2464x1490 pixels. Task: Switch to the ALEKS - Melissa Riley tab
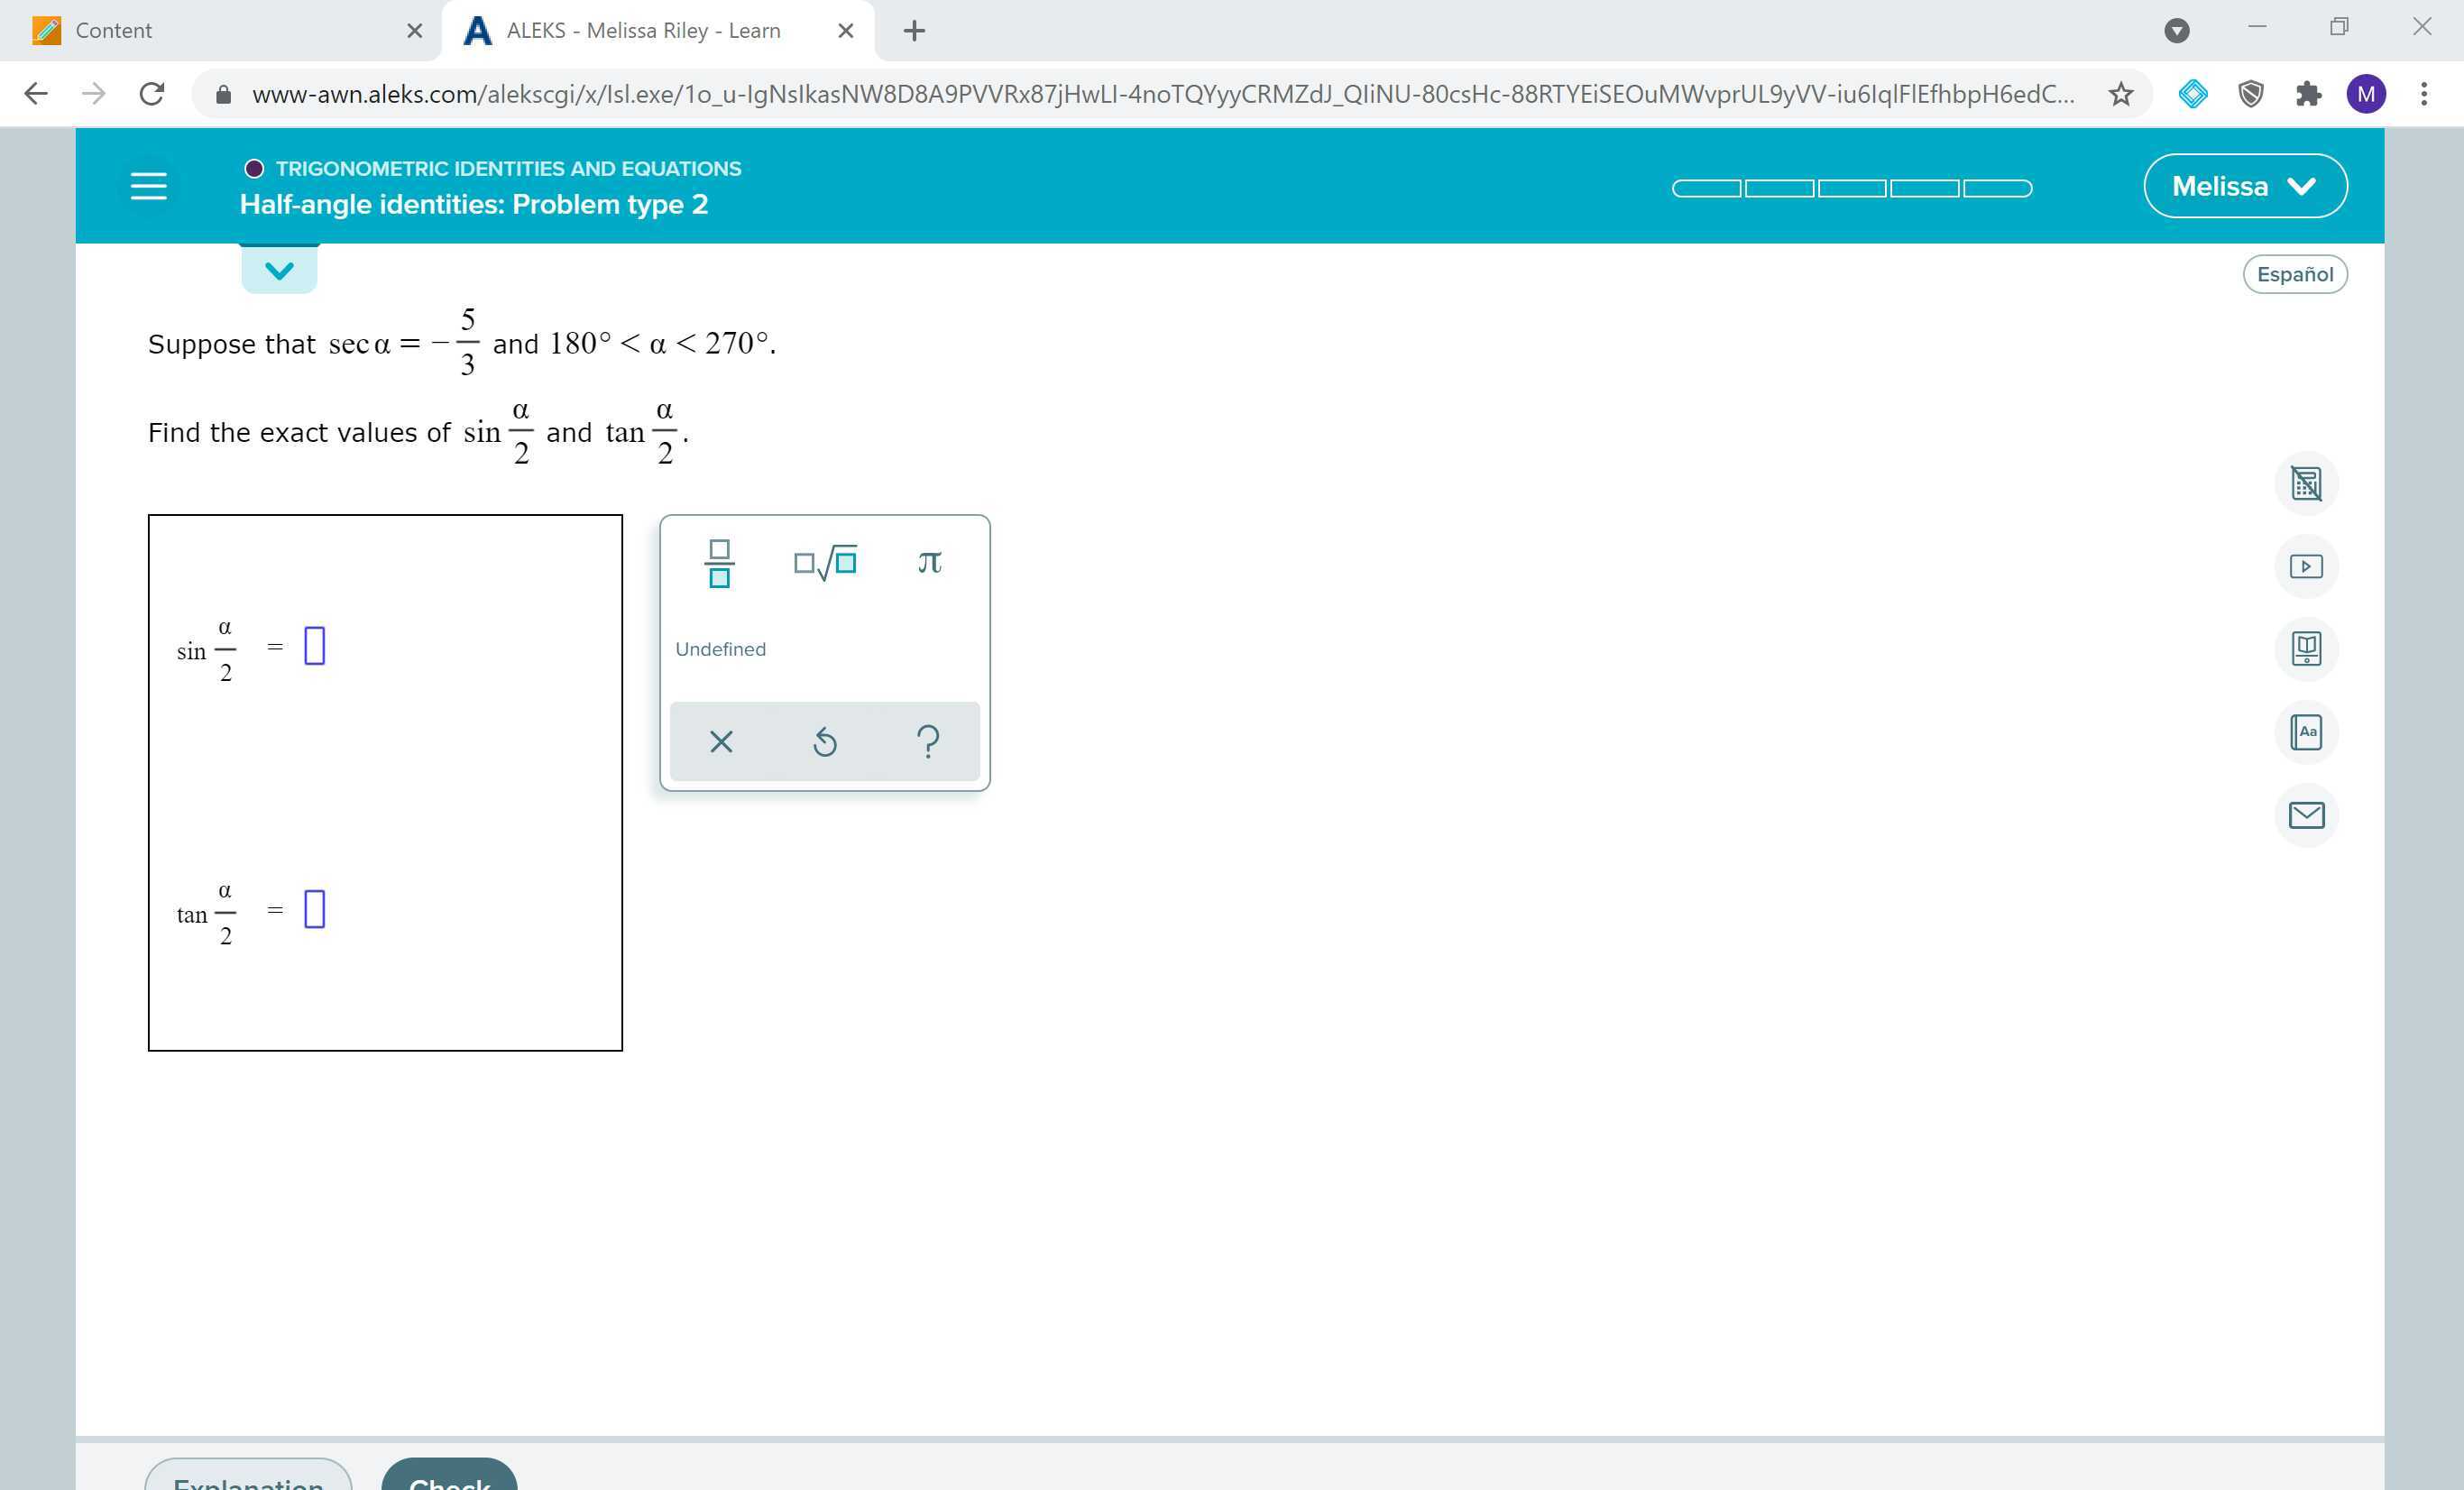coord(640,30)
